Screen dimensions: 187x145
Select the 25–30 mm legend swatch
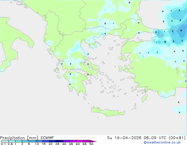[x=59, y=141]
